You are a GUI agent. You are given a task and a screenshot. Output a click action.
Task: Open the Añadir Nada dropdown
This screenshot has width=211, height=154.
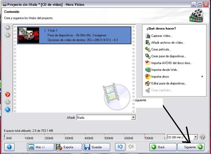(x=133, y=118)
